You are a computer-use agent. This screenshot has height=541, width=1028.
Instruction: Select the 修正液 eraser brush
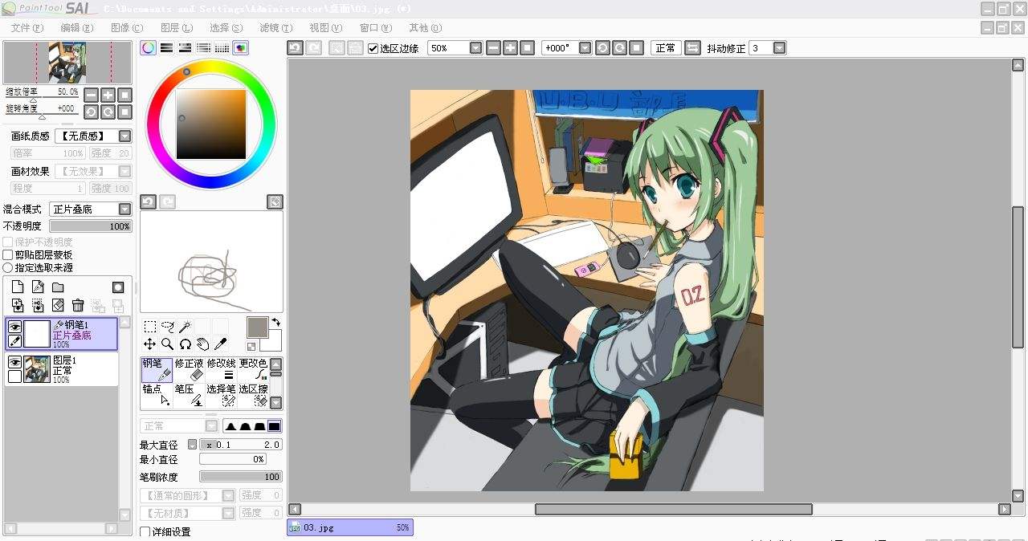(x=189, y=369)
